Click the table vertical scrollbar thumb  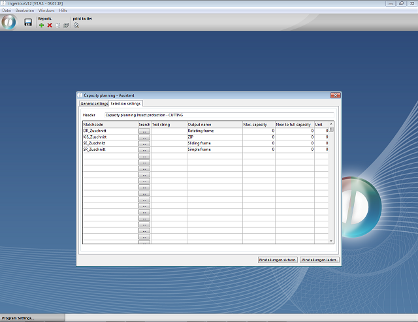(x=331, y=129)
